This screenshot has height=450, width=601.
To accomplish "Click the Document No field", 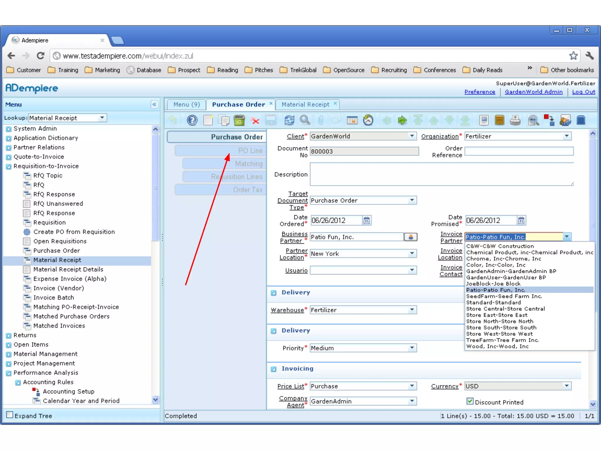I will (x=364, y=151).
